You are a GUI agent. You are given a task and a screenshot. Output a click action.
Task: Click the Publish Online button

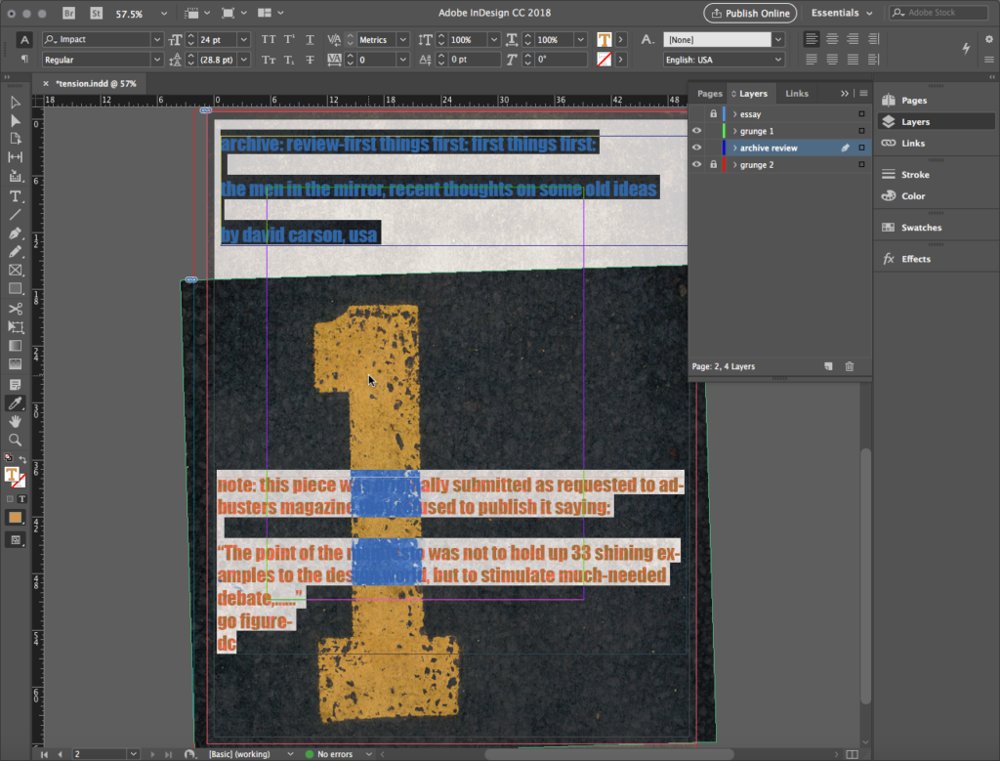click(x=750, y=14)
